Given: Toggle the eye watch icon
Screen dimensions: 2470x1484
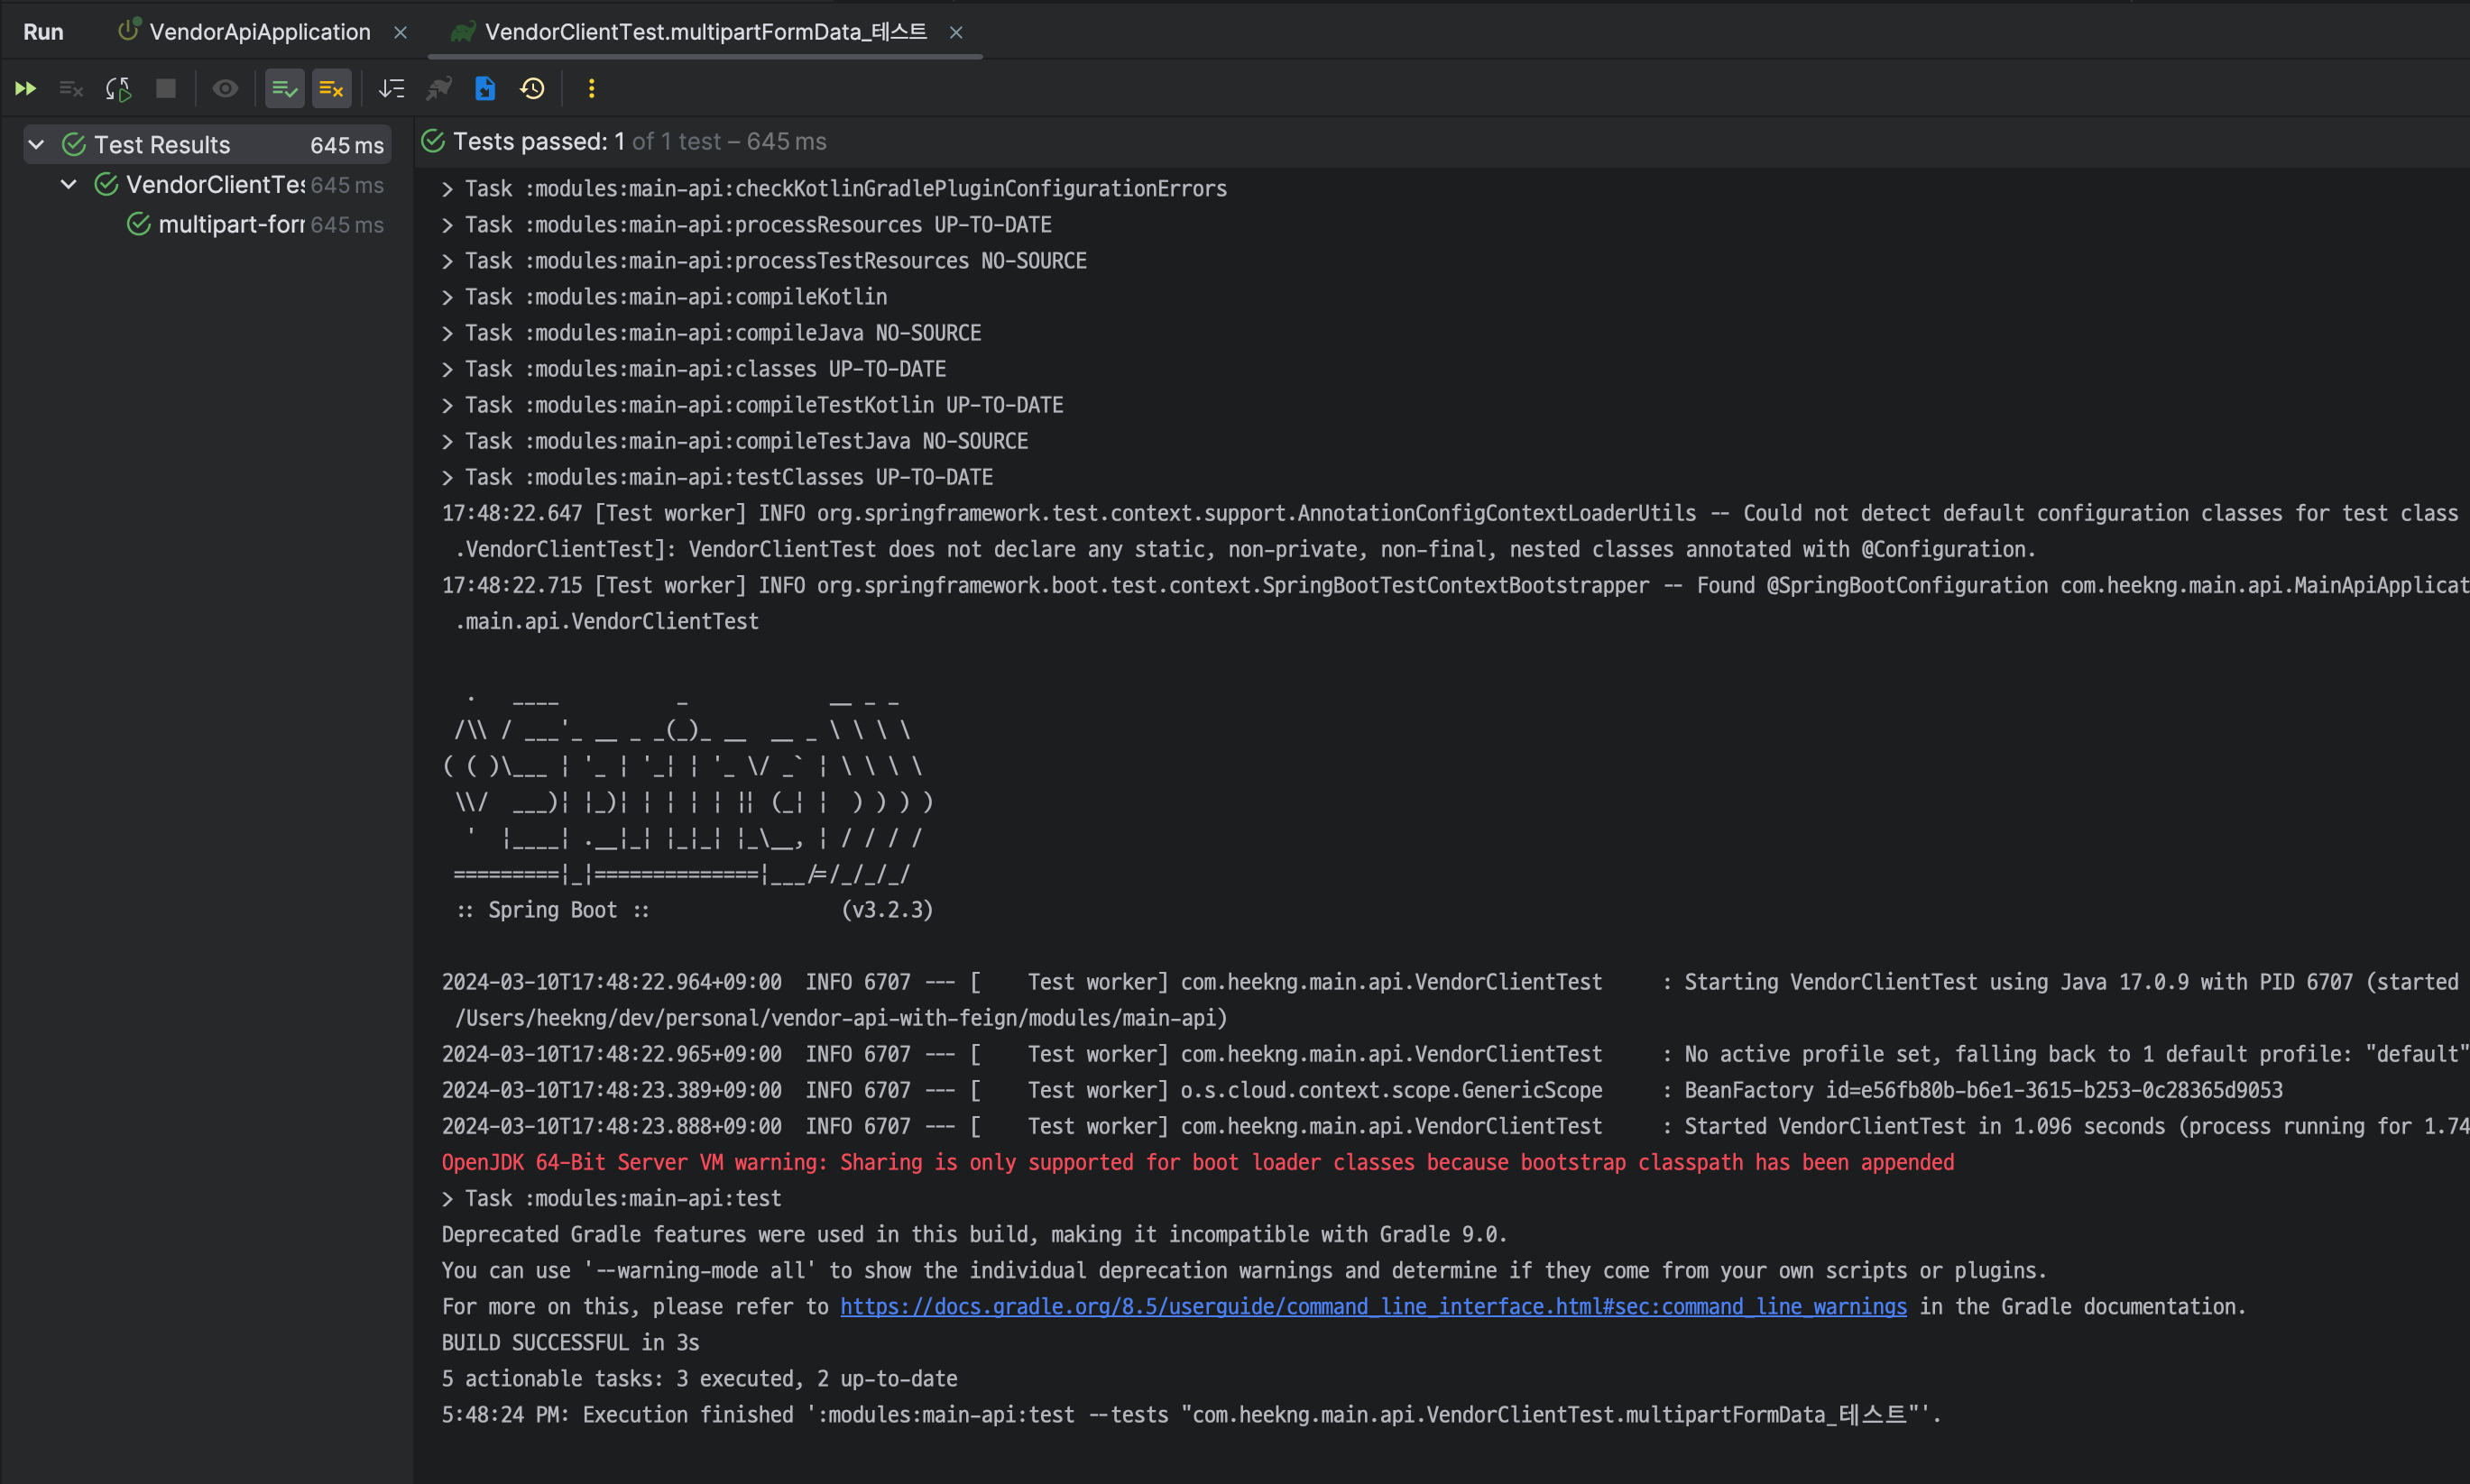Looking at the screenshot, I should [x=226, y=89].
